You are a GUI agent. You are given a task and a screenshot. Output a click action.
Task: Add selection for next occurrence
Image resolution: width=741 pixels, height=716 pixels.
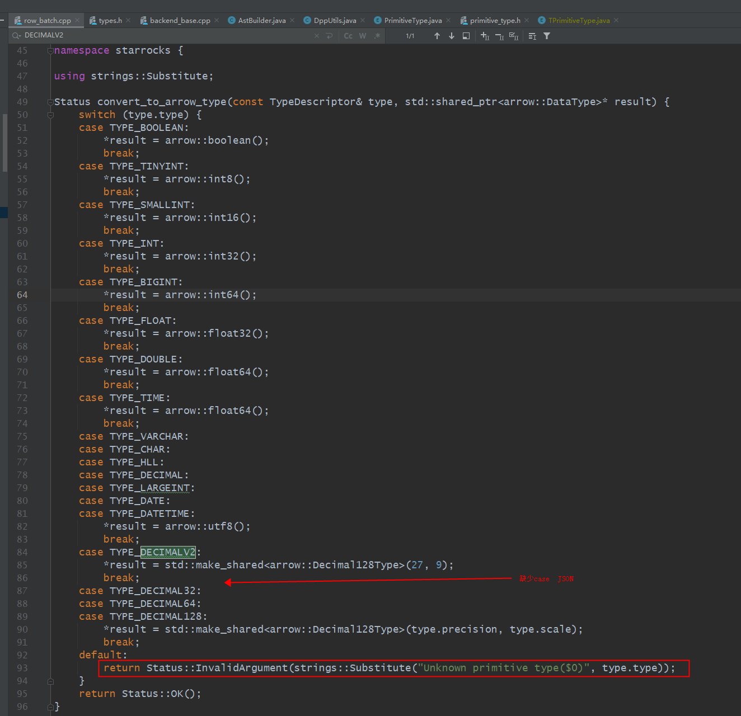tap(485, 36)
